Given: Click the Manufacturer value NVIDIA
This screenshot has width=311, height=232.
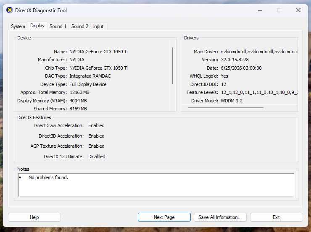Looking at the screenshot, I should (x=77, y=60).
